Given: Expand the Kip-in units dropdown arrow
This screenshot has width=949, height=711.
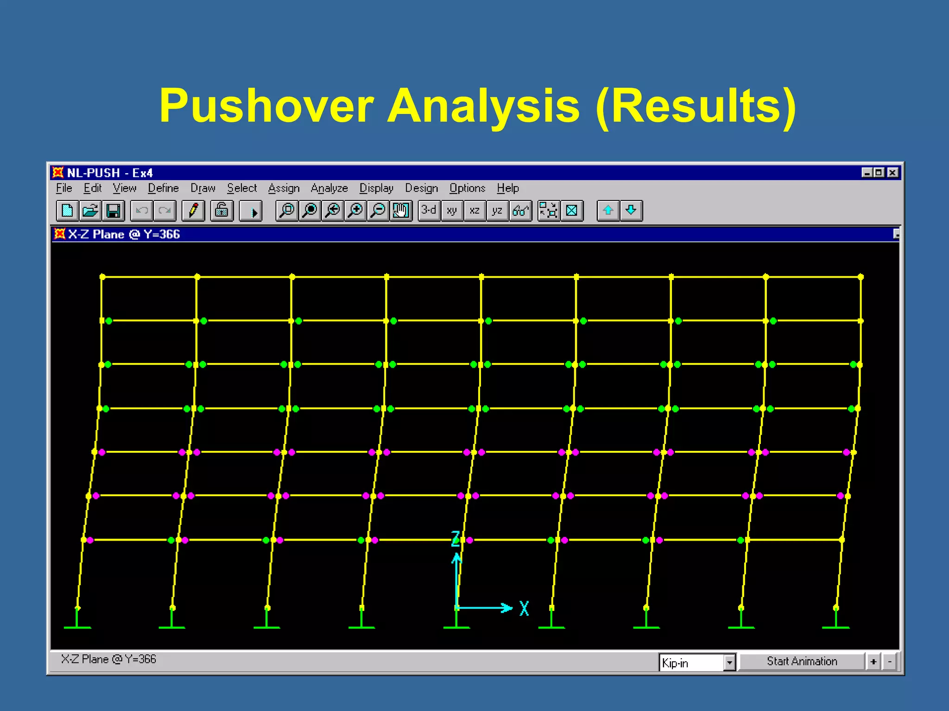Looking at the screenshot, I should [x=729, y=662].
